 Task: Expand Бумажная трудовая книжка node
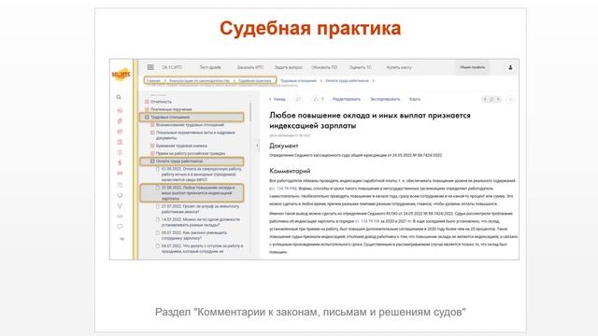[x=152, y=146]
